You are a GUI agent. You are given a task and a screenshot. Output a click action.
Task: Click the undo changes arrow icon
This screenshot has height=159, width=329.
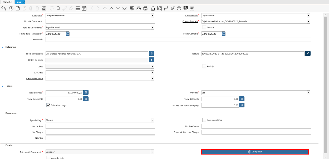(x=4, y=8)
